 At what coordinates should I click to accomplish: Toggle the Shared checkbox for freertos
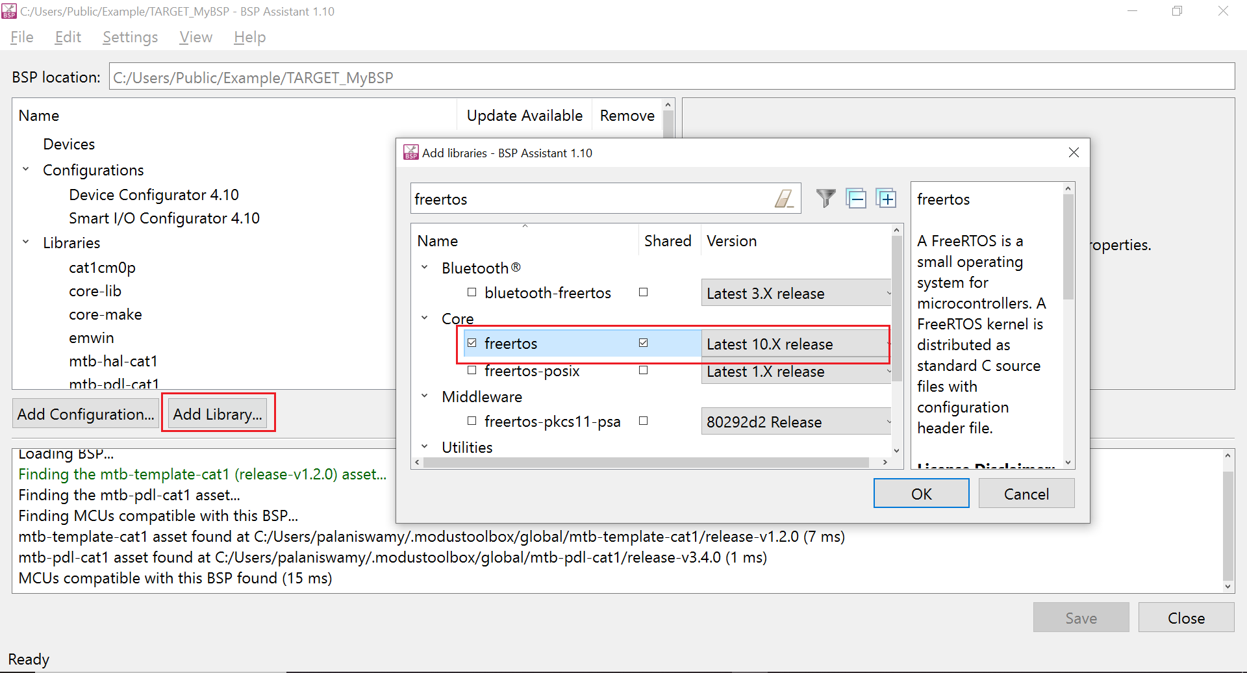pos(643,343)
